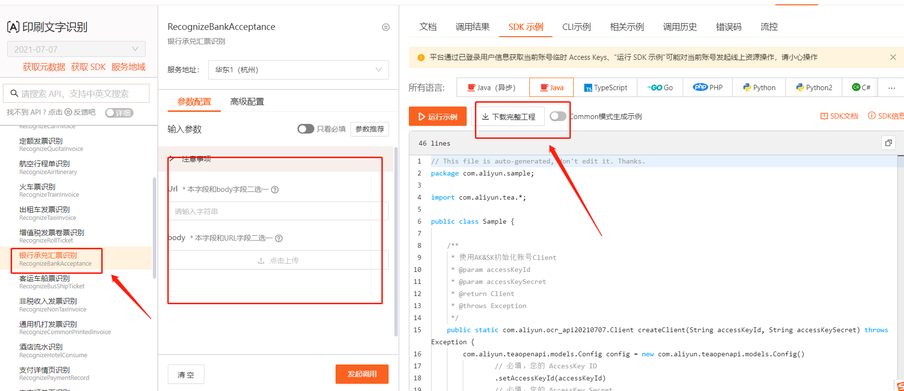The width and height of the screenshot is (904, 391).
Task: Switch to the 调用结果 tab
Action: 472,27
